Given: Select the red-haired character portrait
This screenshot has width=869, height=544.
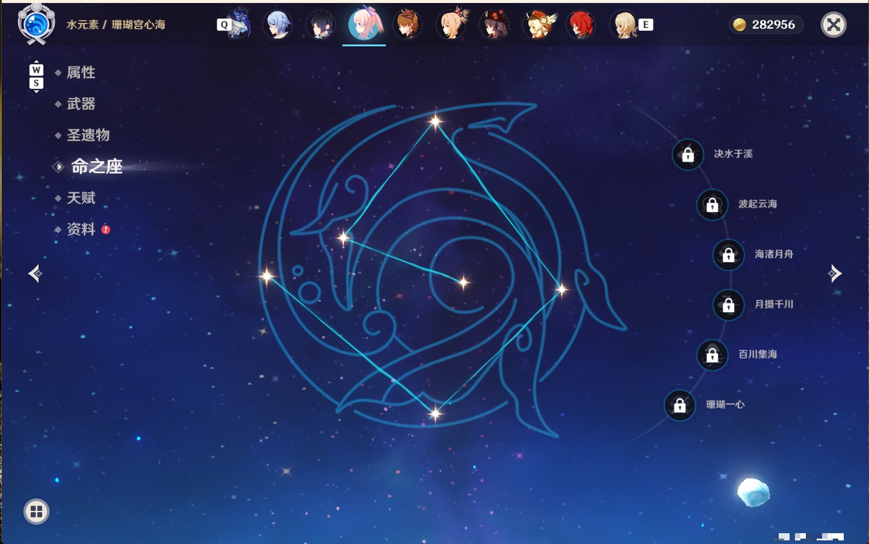Looking at the screenshot, I should coord(581,25).
